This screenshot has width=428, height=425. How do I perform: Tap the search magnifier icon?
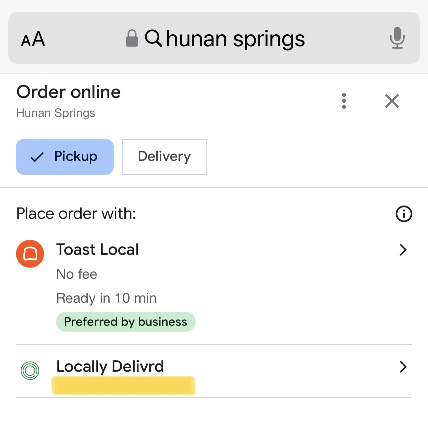click(153, 38)
